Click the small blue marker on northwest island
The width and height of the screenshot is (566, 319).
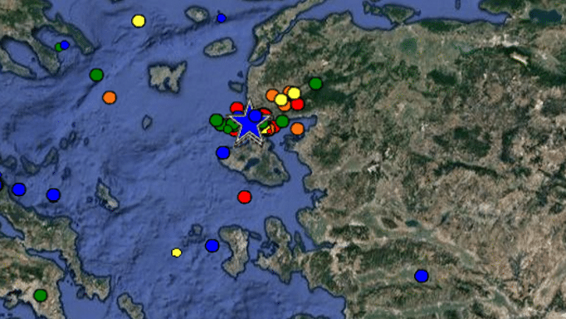[65, 45]
